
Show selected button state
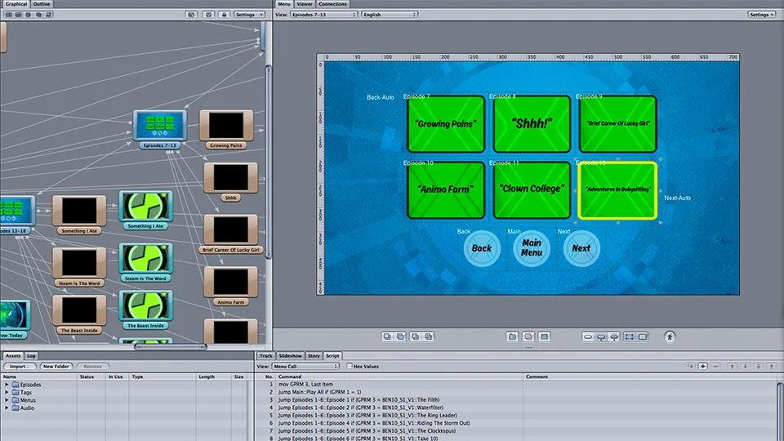tap(601, 336)
